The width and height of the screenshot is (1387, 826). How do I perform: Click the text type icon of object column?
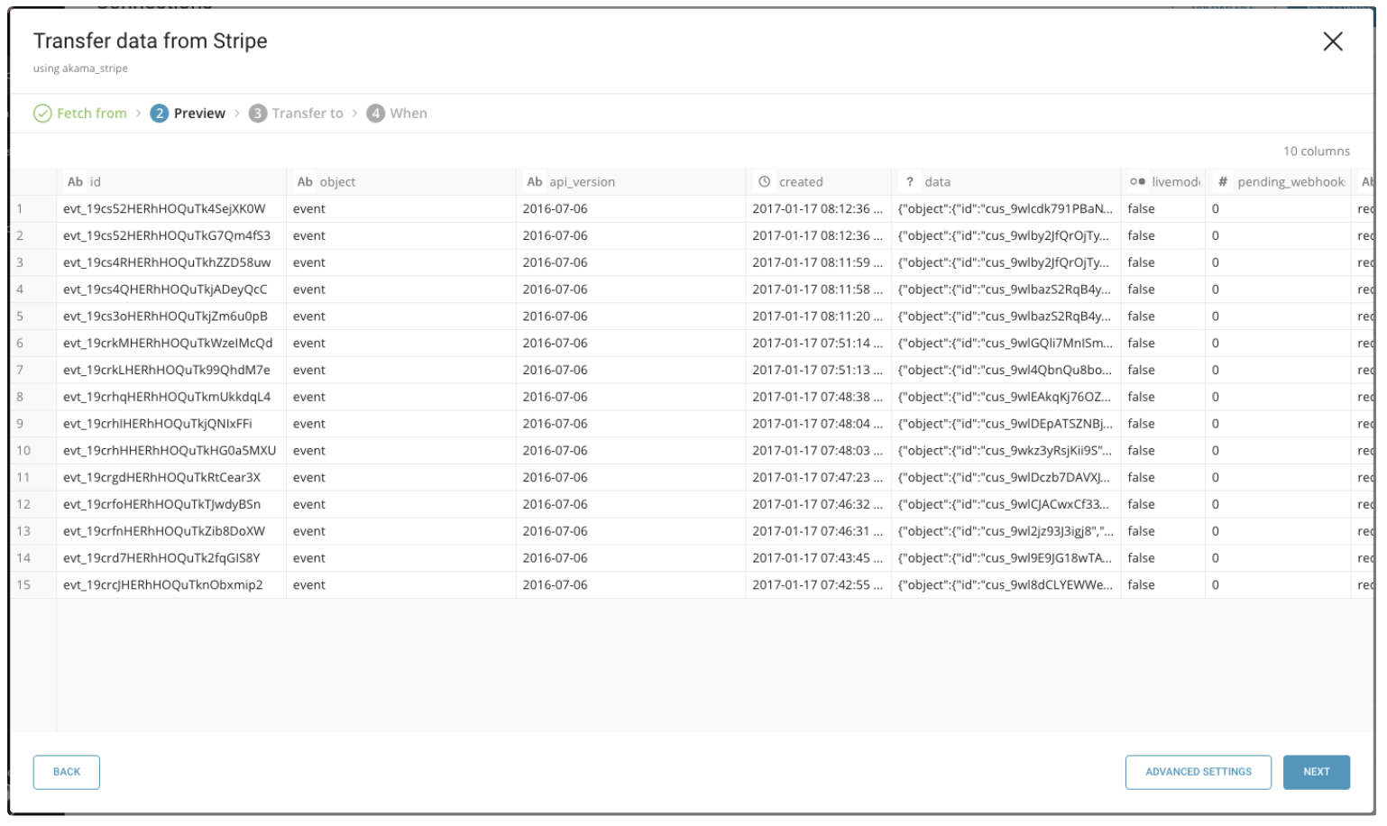305,182
